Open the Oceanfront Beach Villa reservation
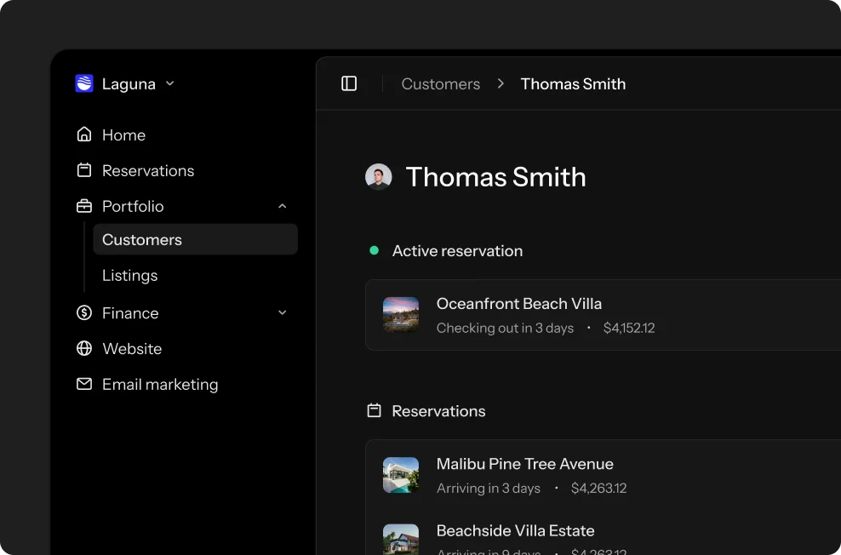 click(519, 304)
